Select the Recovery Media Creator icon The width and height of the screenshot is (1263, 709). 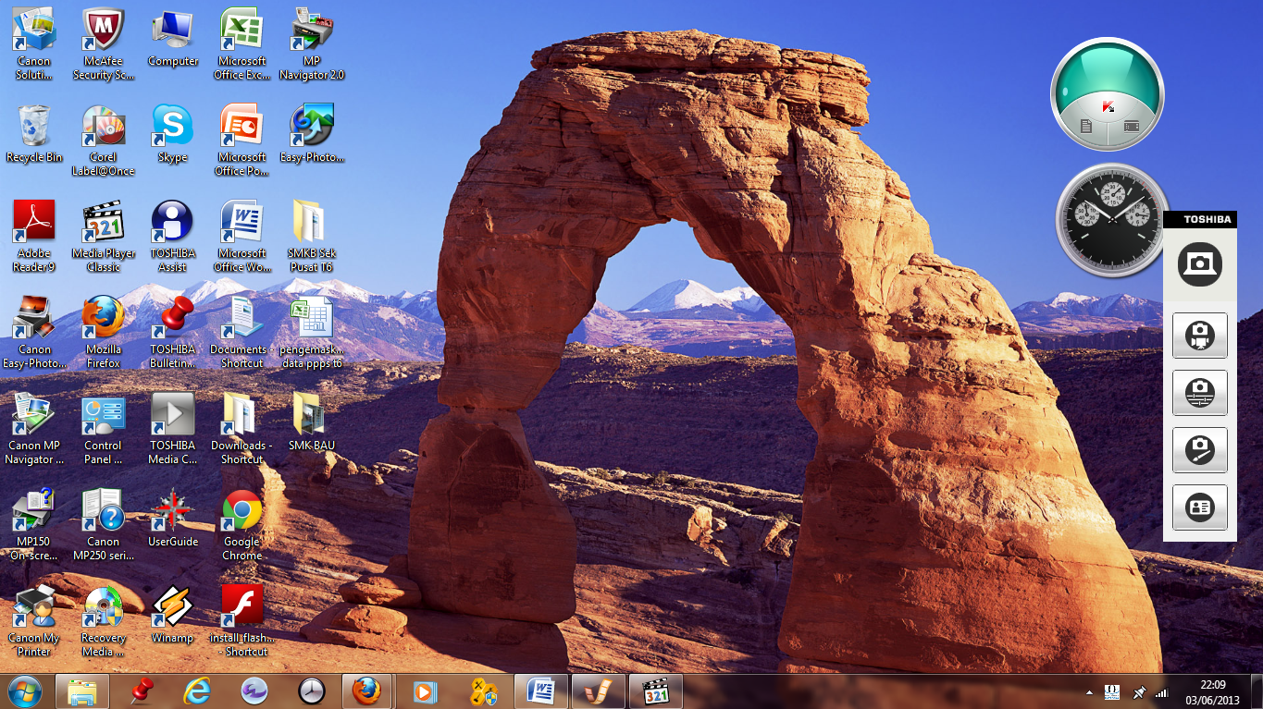[x=104, y=620]
